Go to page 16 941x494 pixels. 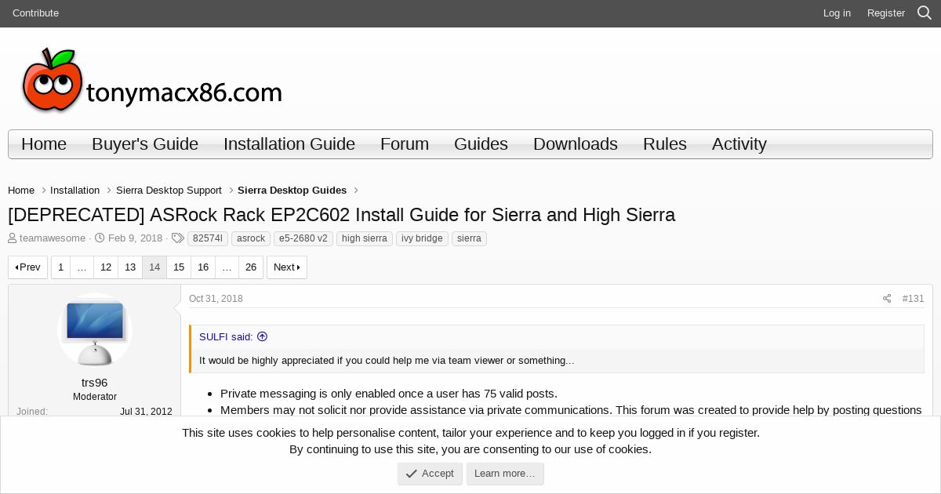pyautogui.click(x=203, y=267)
